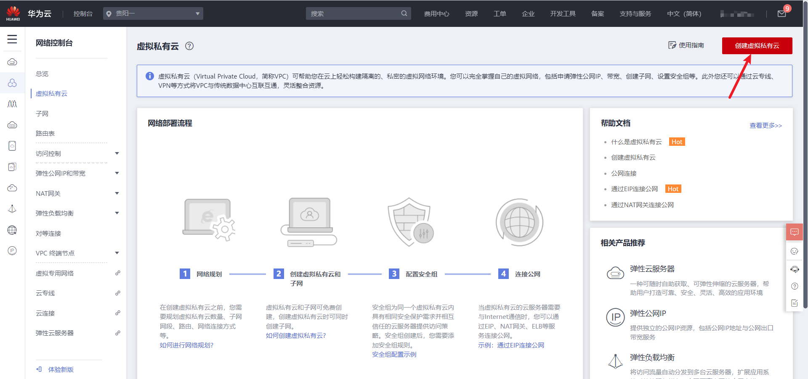Viewport: 808px width, 379px height.
Task: Expand the 访问控制 menu
Action: coord(77,153)
